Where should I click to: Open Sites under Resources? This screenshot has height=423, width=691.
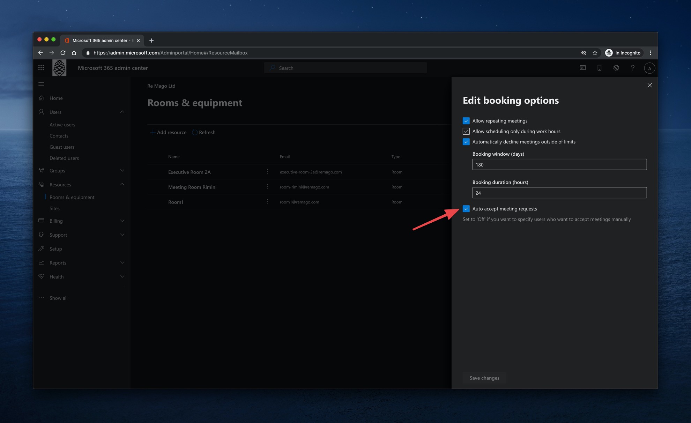(54, 208)
